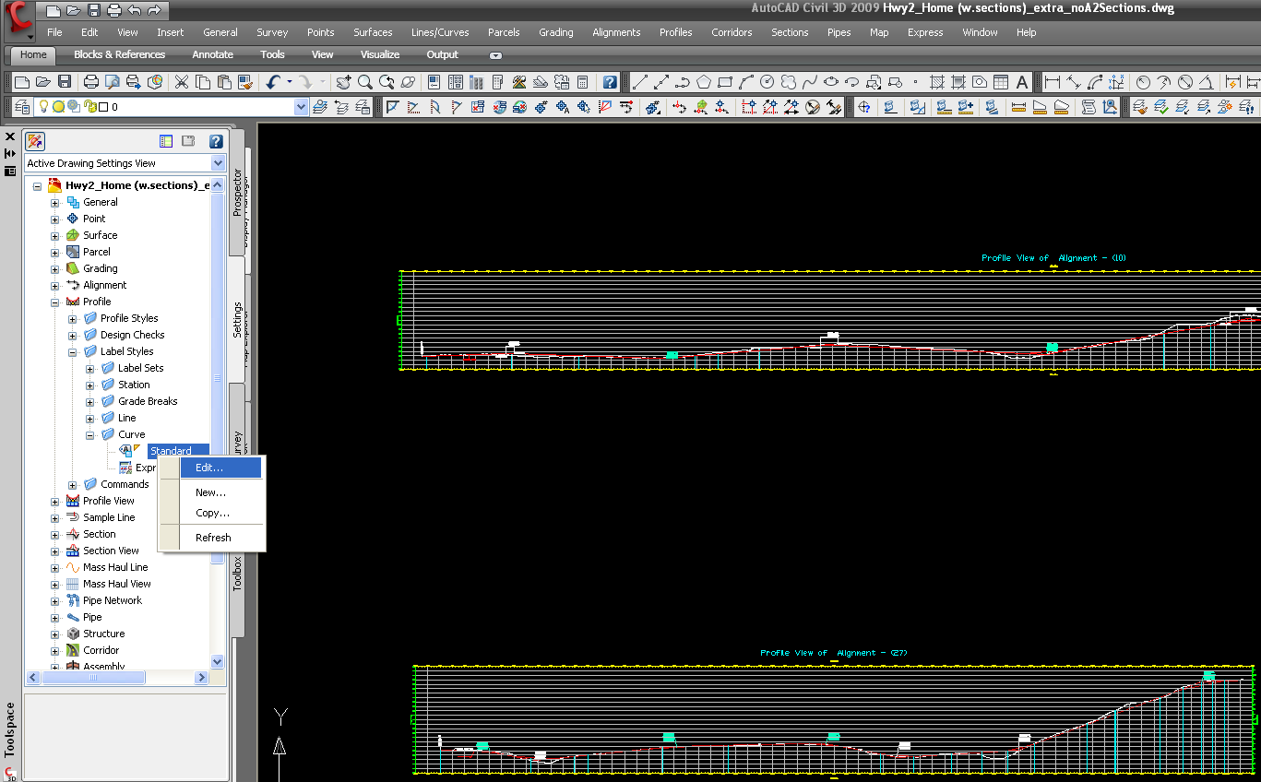Click the Toolspace help question-mark icon
Image resolution: width=1261 pixels, height=782 pixels.
coord(216,141)
